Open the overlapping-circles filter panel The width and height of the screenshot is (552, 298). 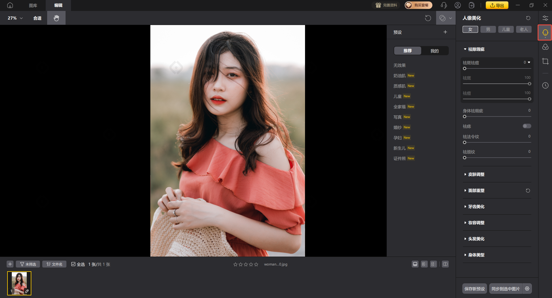pyautogui.click(x=545, y=47)
